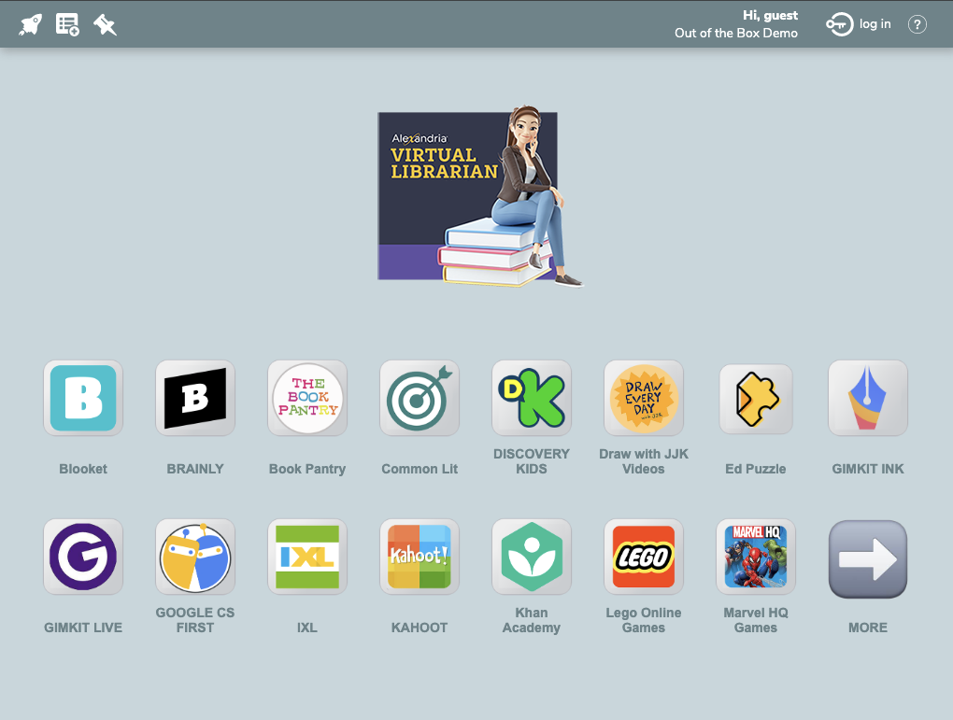
Task: Click the "MORE" text label
Action: [868, 628]
